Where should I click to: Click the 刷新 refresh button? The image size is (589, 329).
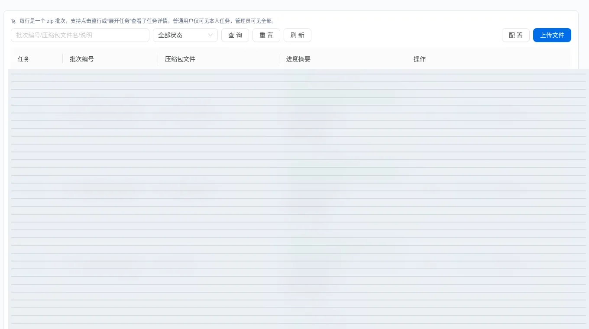[x=298, y=35]
